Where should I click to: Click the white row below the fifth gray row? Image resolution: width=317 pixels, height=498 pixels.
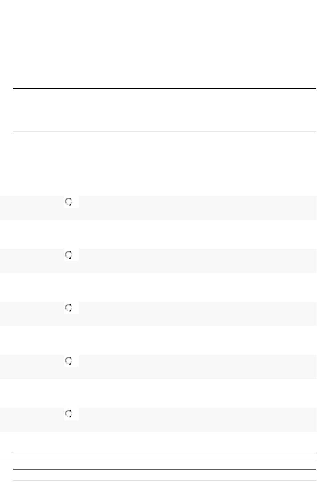(x=164, y=442)
